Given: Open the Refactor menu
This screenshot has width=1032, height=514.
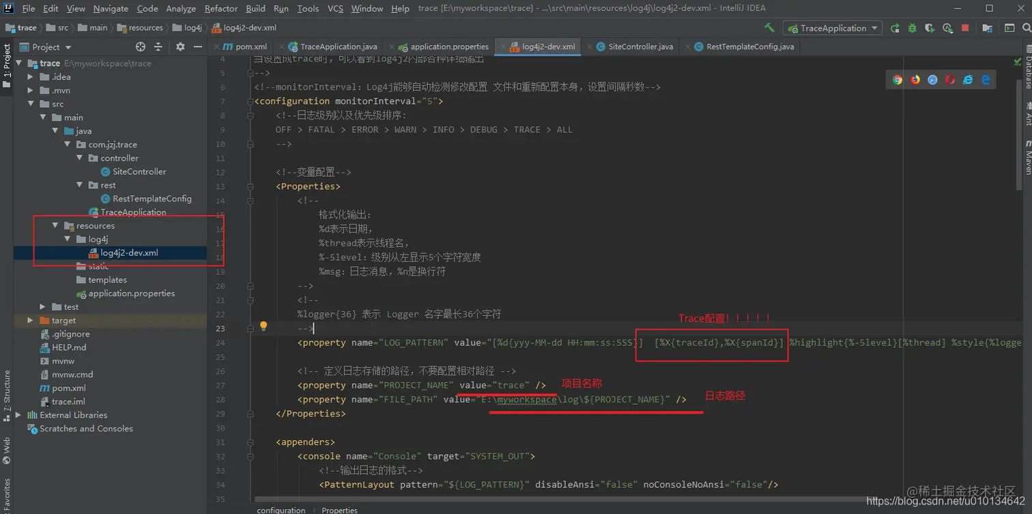Looking at the screenshot, I should coord(220,8).
